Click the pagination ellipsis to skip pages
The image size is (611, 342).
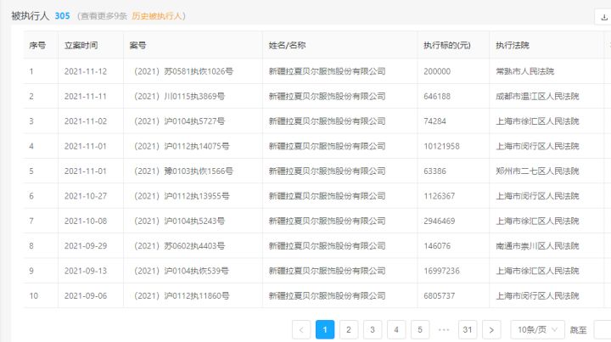pos(444,330)
